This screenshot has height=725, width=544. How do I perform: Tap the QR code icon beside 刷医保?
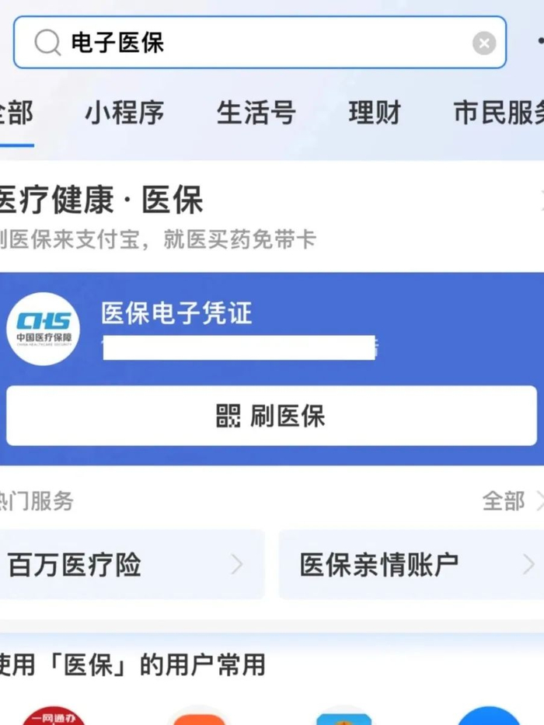228,417
